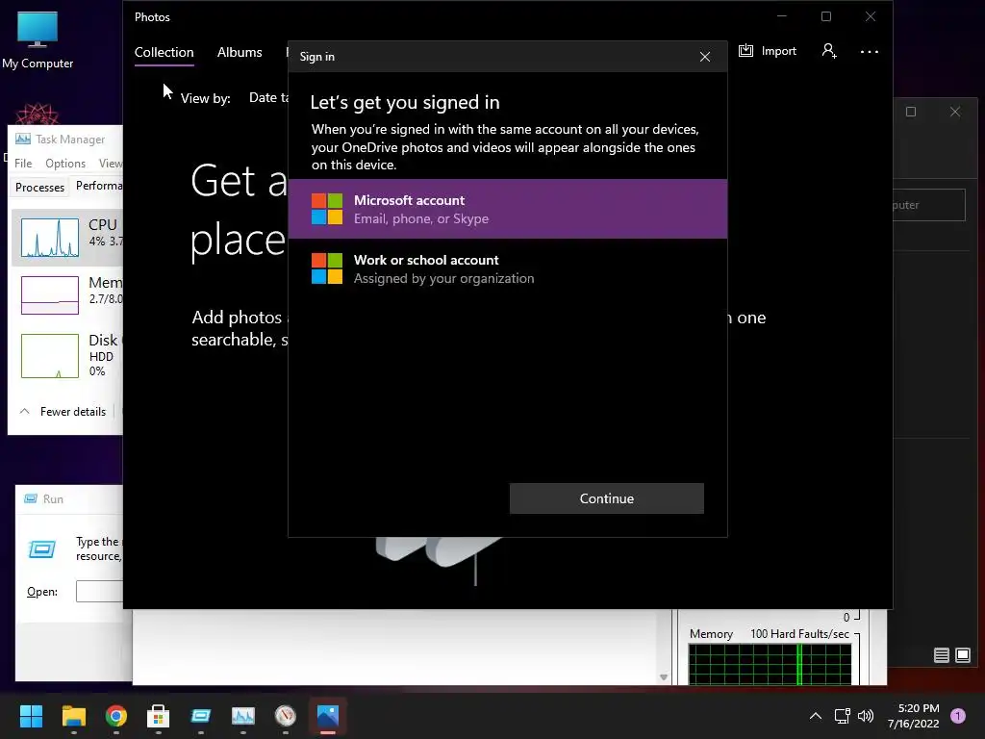
Task: Close the Sign in dialog
Action: pos(705,57)
